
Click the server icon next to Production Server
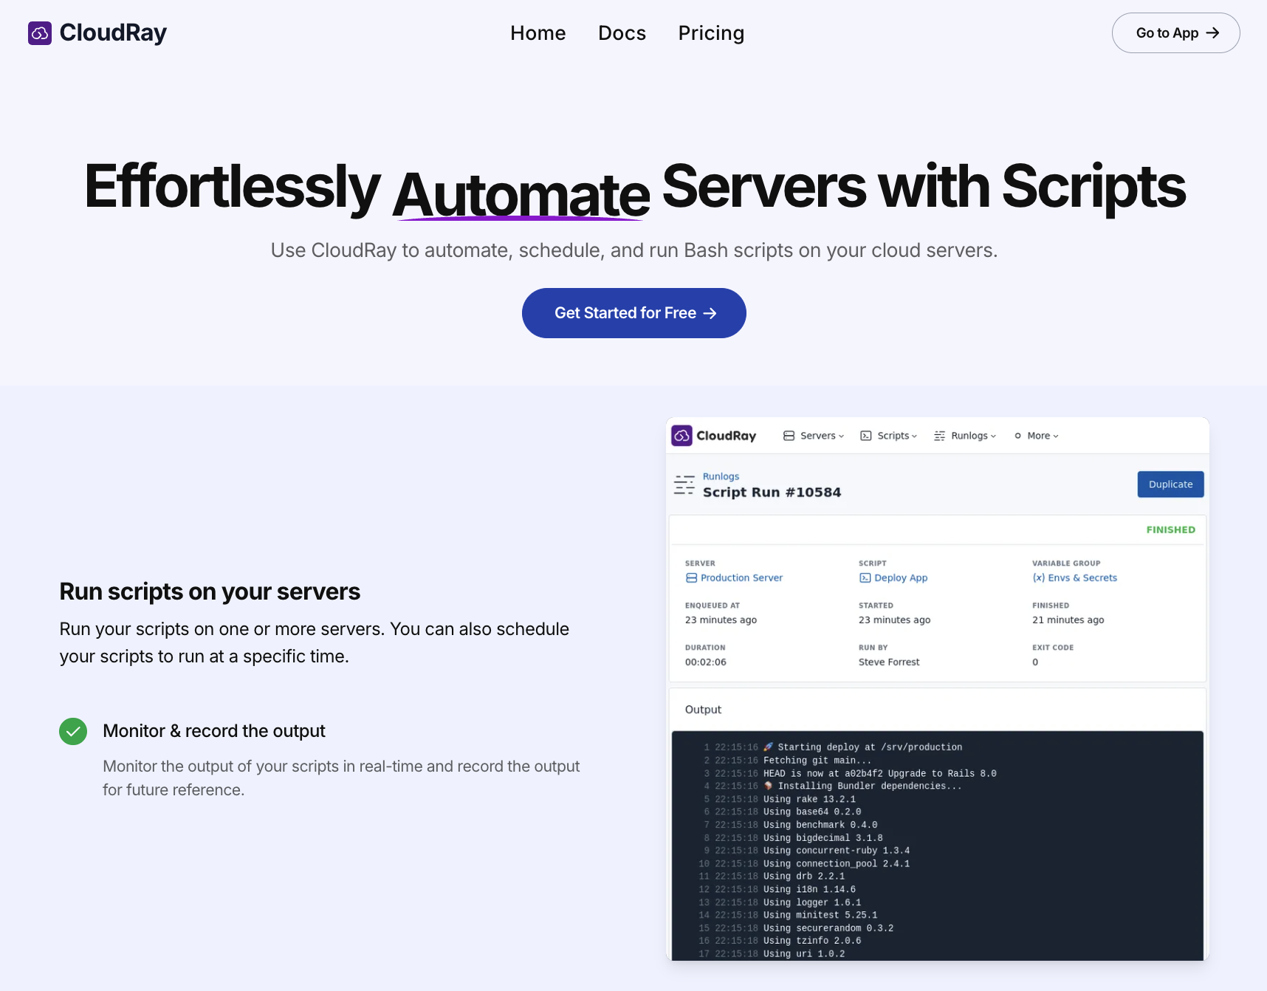click(x=692, y=577)
